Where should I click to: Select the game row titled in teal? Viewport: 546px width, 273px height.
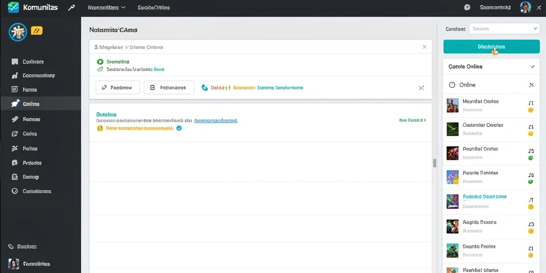click(491, 202)
